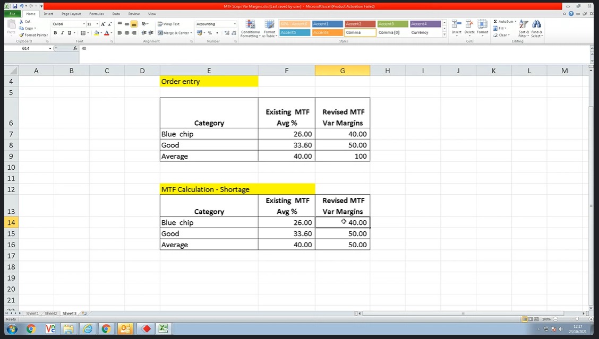Toggle Wrap Text
599x339 pixels.
coord(168,24)
